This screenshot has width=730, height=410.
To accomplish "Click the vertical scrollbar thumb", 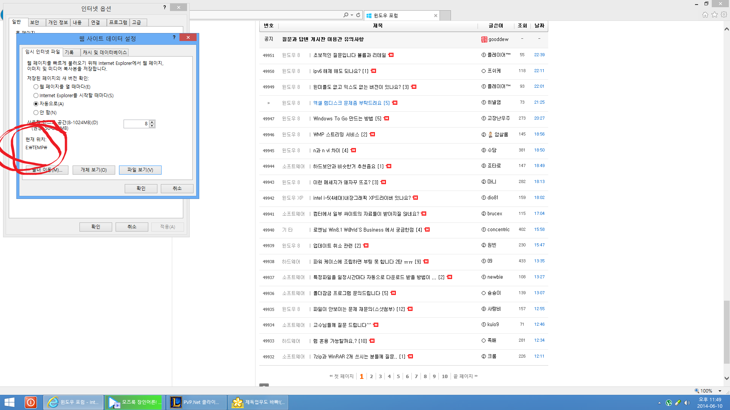I will tap(727, 332).
